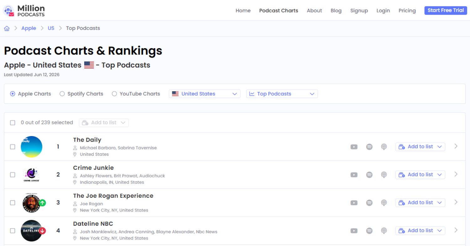Open YouTube link for Crime Junkie
Viewport: 470px width, 246px height.
tap(354, 175)
